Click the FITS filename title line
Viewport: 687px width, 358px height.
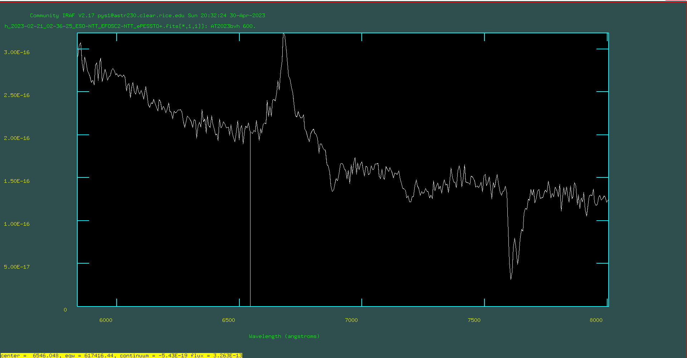[130, 26]
